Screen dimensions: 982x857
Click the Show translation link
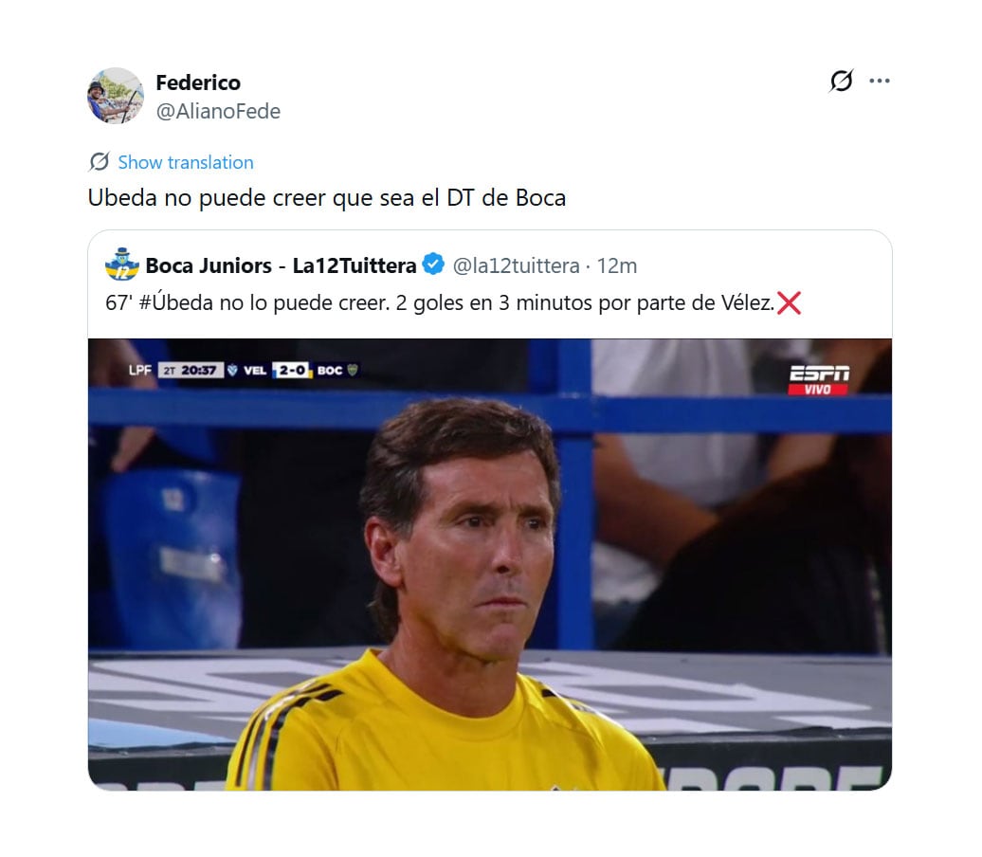(186, 162)
